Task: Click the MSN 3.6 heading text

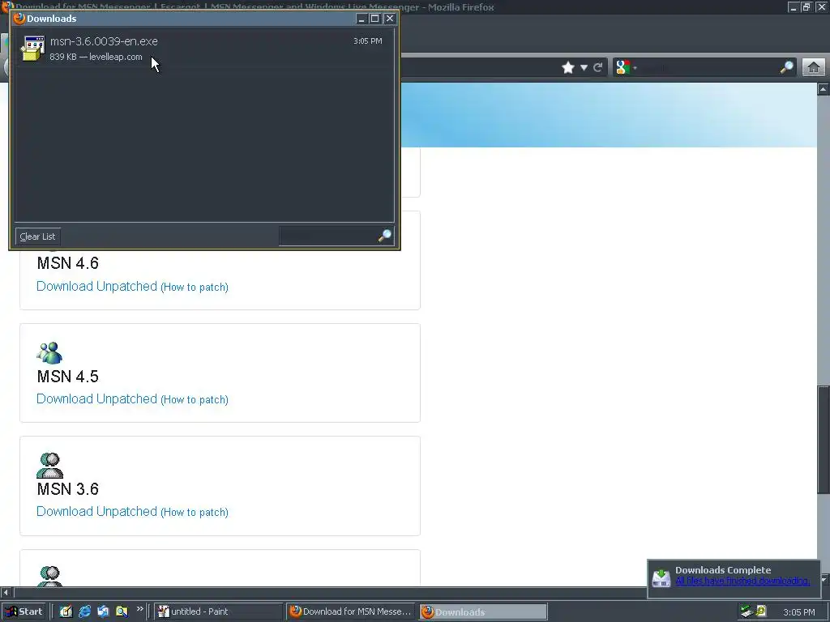Action: pos(68,489)
